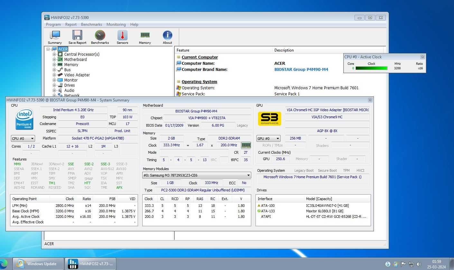Click the green check icon next to ATA-133

coord(259,211)
